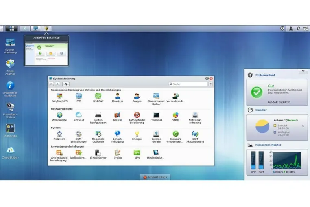Screen dimensions: 310x207
Task: Open the Webdienste settings
Action: coord(59,117)
